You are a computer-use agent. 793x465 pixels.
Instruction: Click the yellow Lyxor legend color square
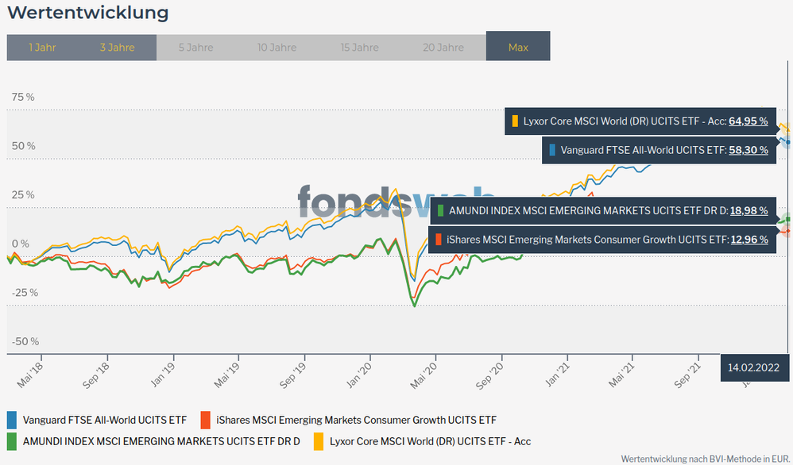click(319, 440)
